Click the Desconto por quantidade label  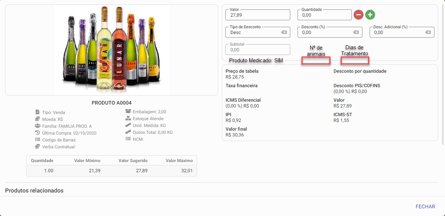pos(360,71)
